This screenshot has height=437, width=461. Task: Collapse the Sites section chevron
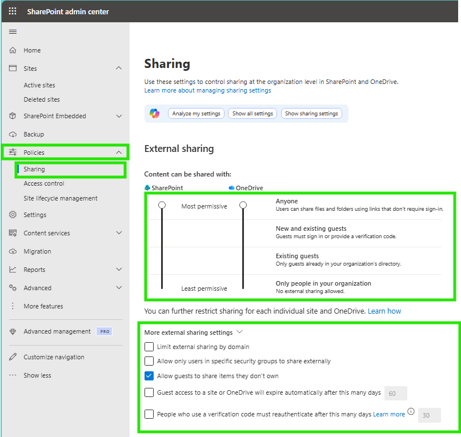click(119, 68)
